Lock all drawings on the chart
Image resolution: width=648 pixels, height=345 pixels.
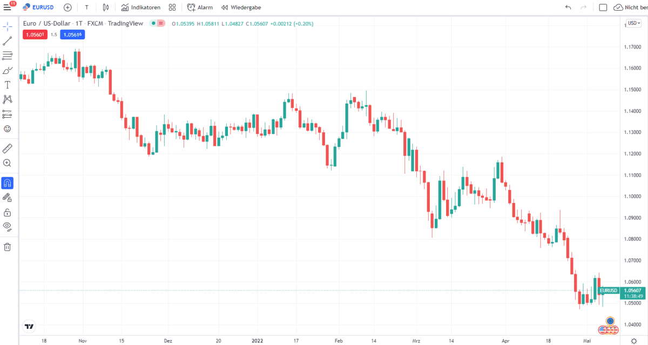7,212
